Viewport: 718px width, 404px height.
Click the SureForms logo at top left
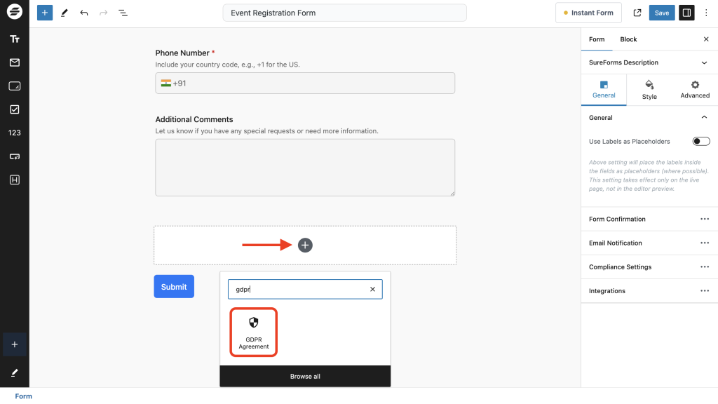click(x=14, y=12)
